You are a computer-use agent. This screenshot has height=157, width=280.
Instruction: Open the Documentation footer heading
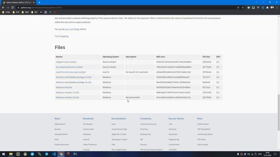119,119
